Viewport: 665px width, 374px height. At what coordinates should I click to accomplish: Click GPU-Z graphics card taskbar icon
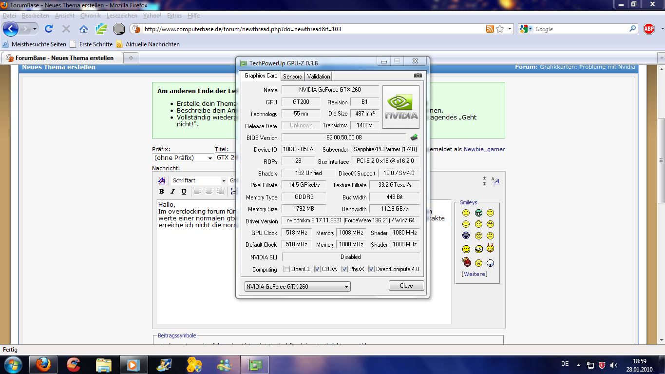pos(255,364)
